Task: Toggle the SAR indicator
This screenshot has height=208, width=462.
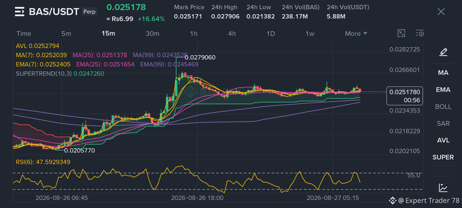Action: [x=443, y=124]
